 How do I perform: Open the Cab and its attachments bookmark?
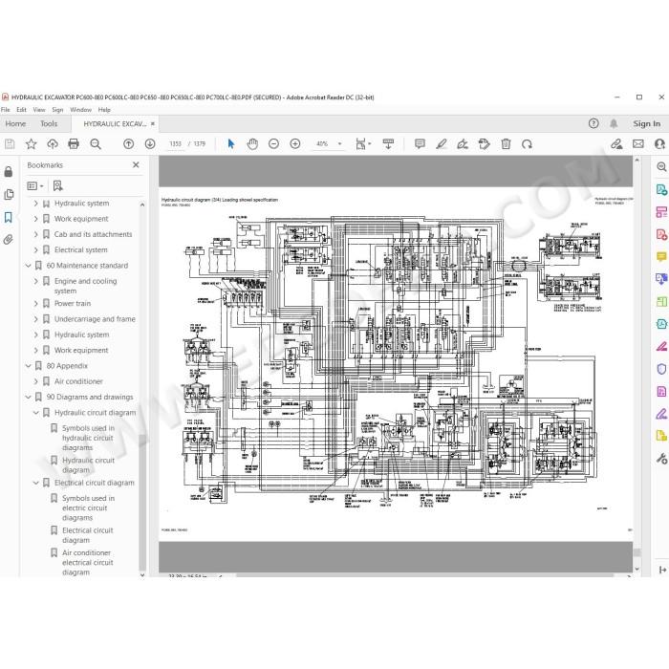[x=93, y=235]
